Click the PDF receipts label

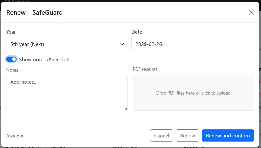point(145,69)
